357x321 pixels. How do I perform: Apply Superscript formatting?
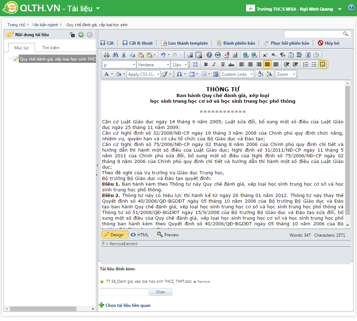(265, 55)
